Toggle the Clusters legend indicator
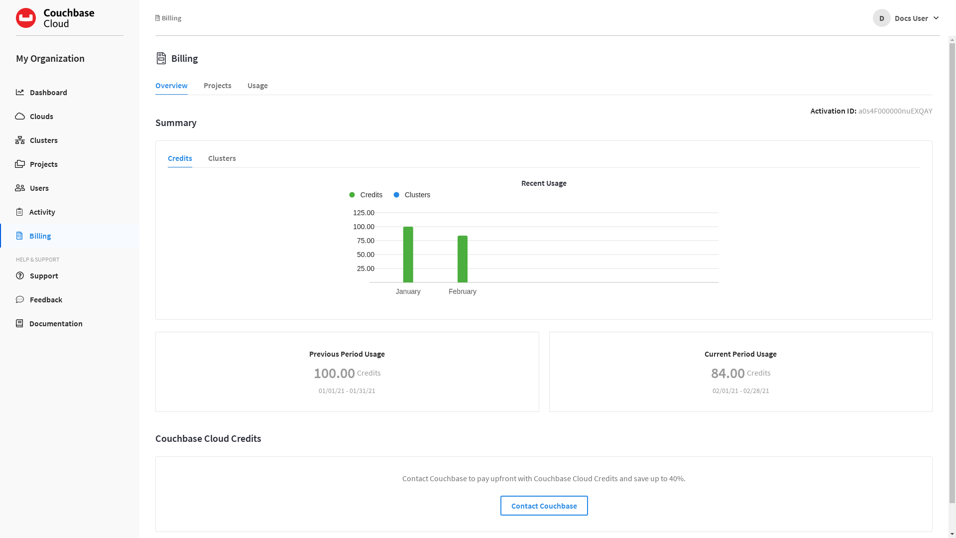This screenshot has width=956, height=538. click(412, 194)
